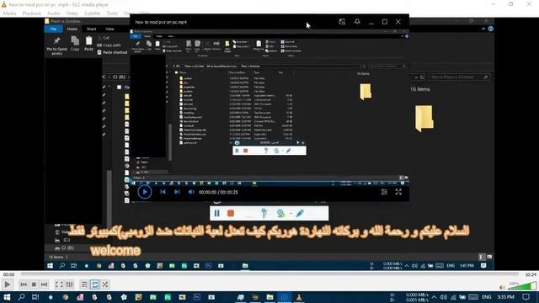This screenshot has height=303, width=539.
Task: Open system volume from the tray
Action: tap(444, 297)
